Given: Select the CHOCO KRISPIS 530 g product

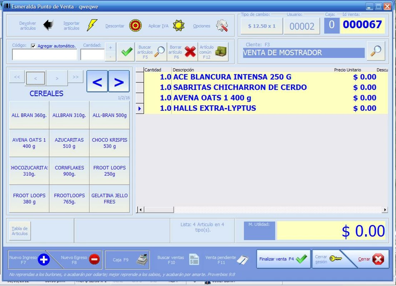Looking at the screenshot, I should pyautogui.click(x=110, y=143).
